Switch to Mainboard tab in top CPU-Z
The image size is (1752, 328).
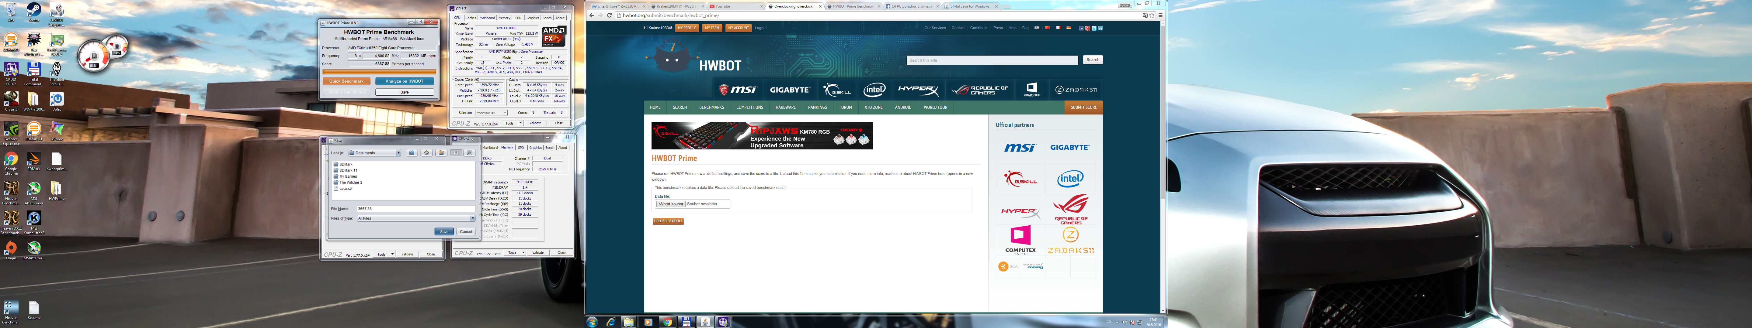coord(487,18)
